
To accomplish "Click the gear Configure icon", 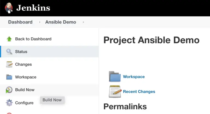I will [9, 103].
